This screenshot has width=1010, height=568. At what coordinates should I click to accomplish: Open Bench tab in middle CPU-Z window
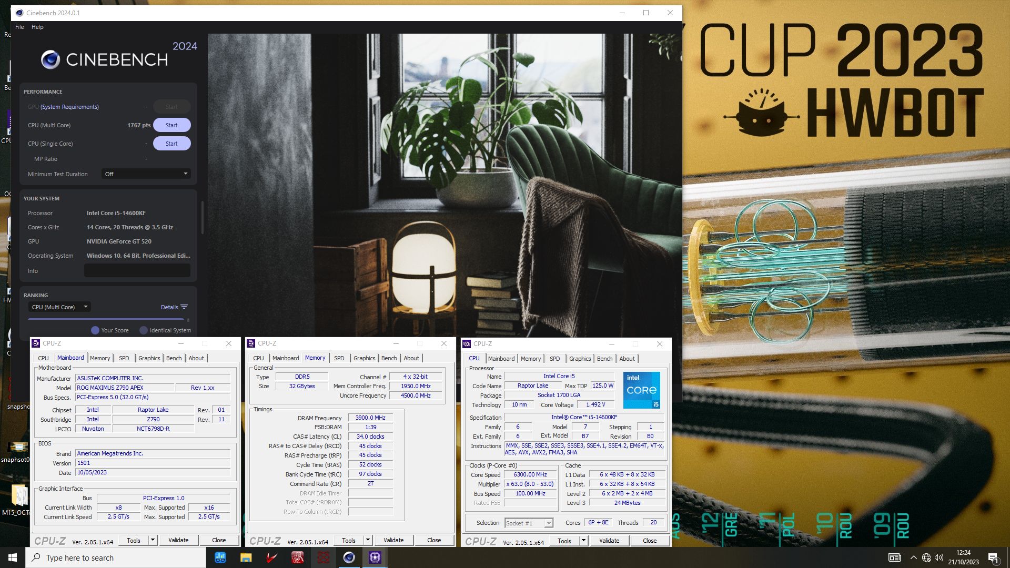pyautogui.click(x=389, y=358)
